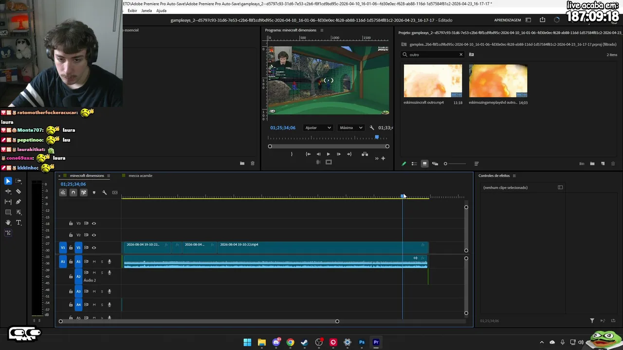The width and height of the screenshot is (623, 350).
Task: Select the Selection arrow tool
Action: [8, 181]
